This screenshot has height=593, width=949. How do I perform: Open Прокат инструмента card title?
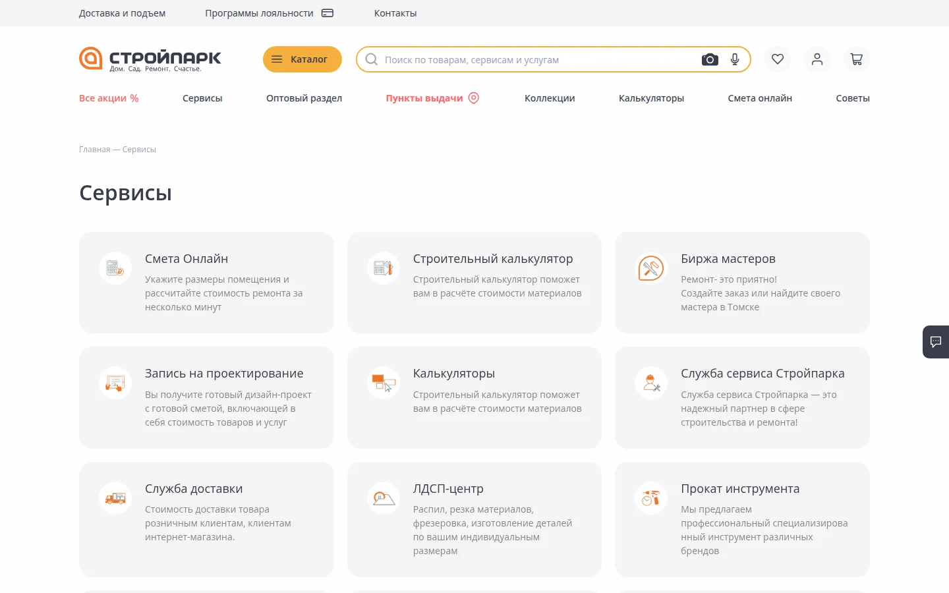[x=740, y=489]
